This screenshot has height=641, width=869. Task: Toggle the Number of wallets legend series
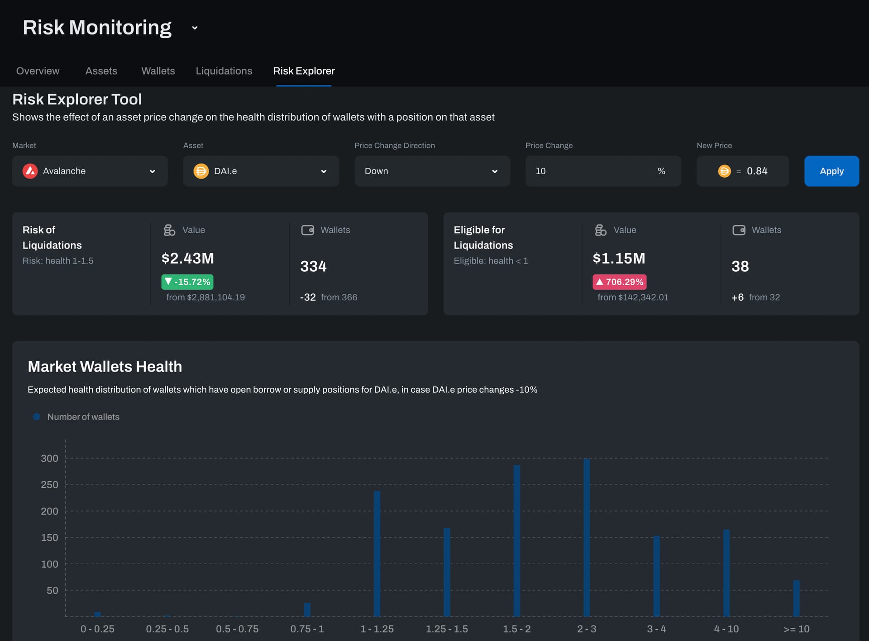click(76, 417)
